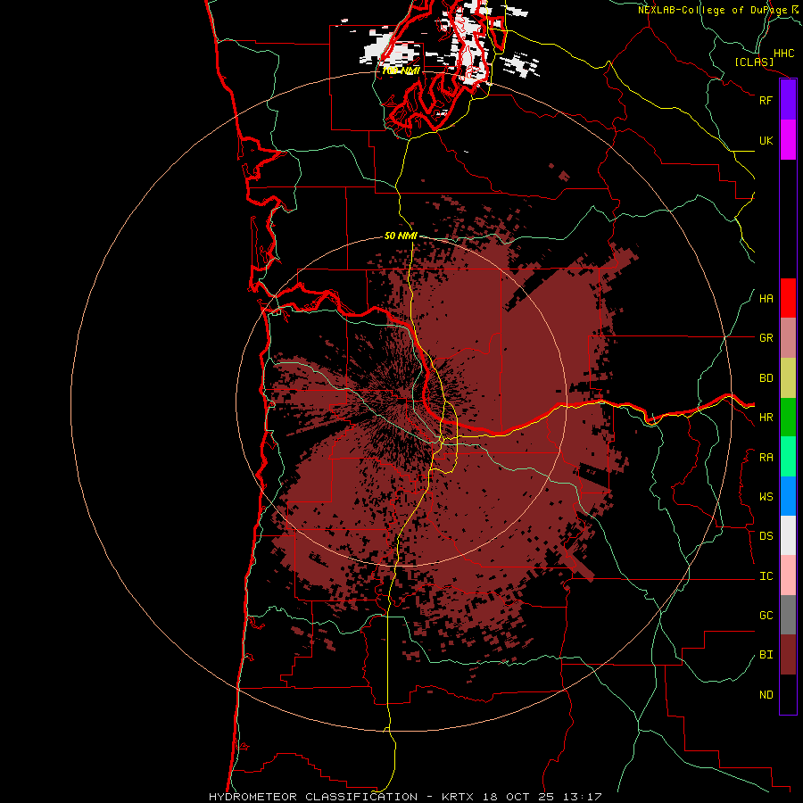Pick the mint green RA legend swatch
The image size is (803, 803).
(x=788, y=457)
